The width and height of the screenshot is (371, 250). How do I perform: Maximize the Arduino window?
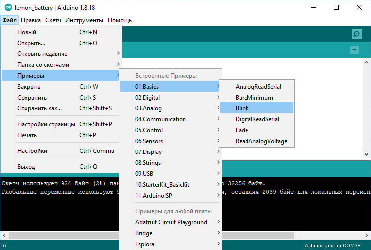point(336,7)
